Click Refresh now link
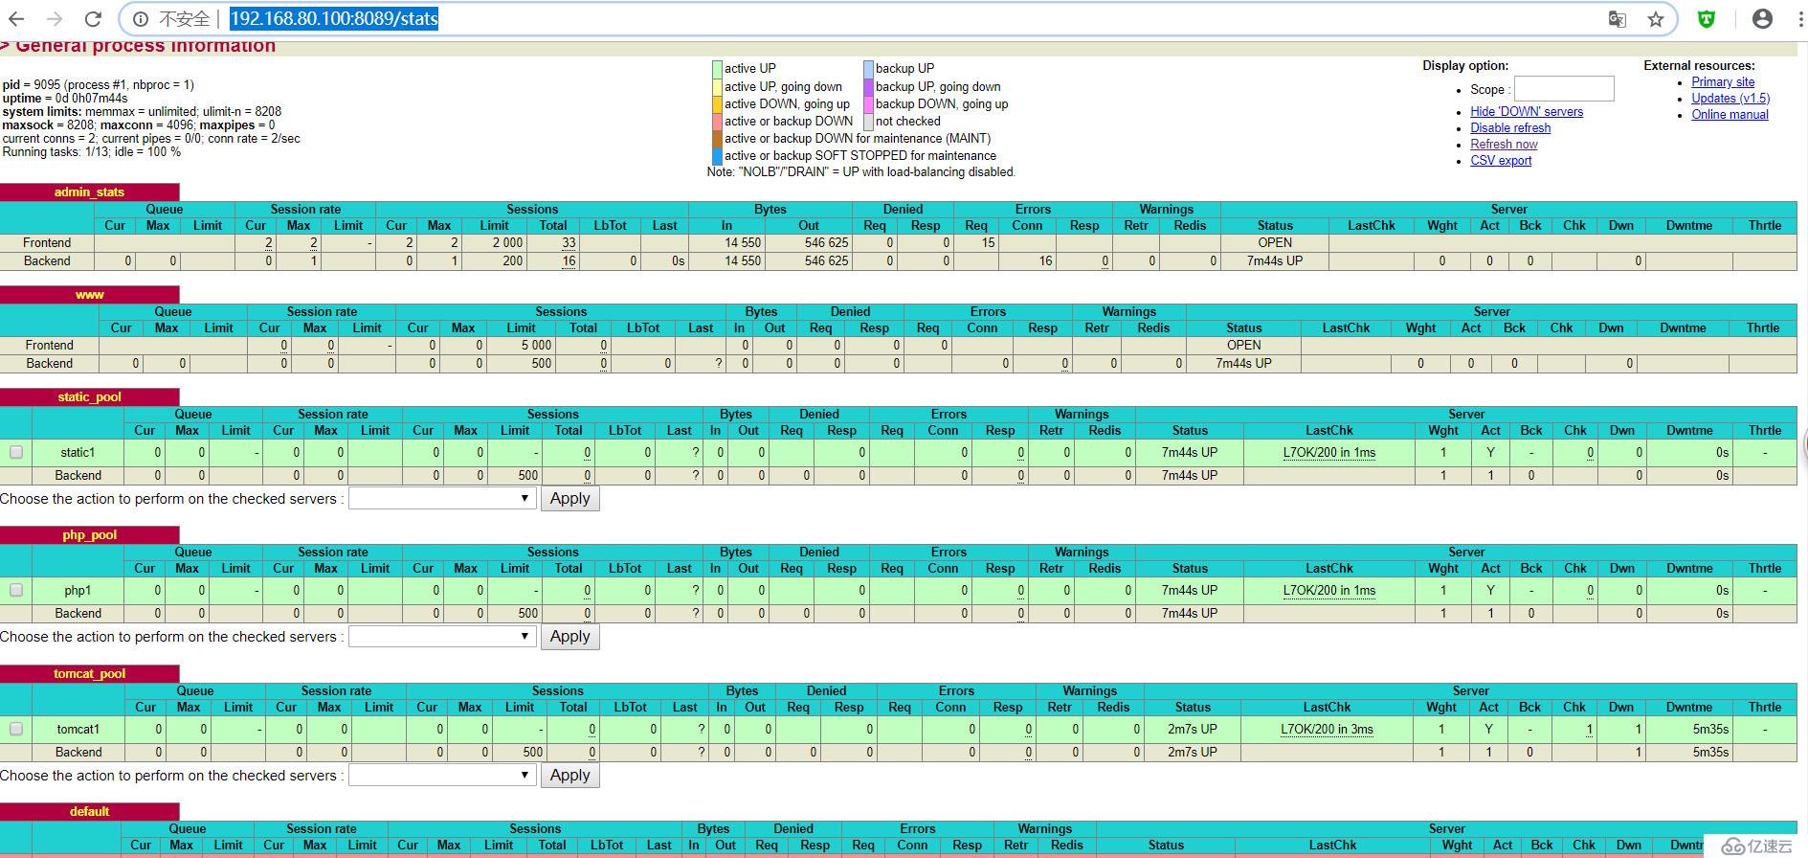 (1504, 145)
